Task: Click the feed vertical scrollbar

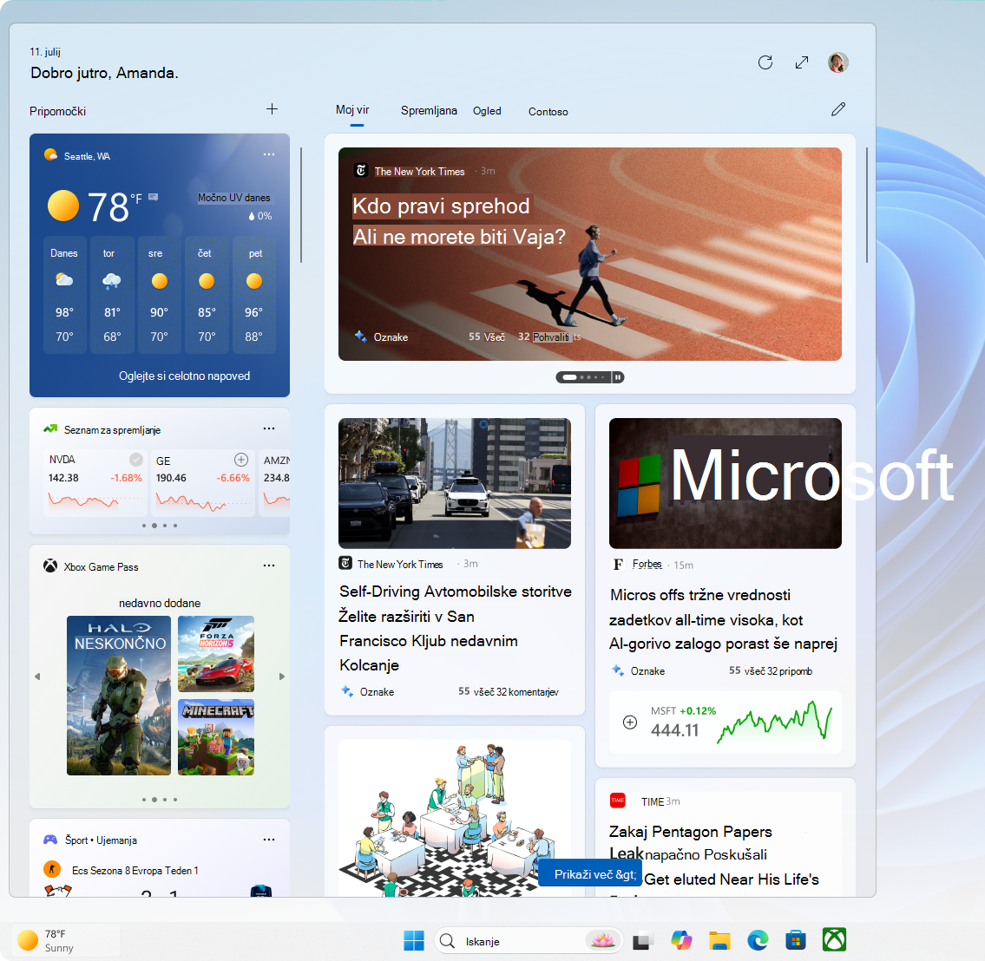Action: click(867, 206)
